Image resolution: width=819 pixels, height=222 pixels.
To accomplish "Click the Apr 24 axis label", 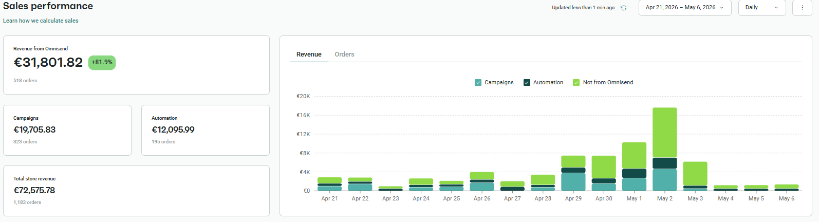I will pyautogui.click(x=421, y=198).
